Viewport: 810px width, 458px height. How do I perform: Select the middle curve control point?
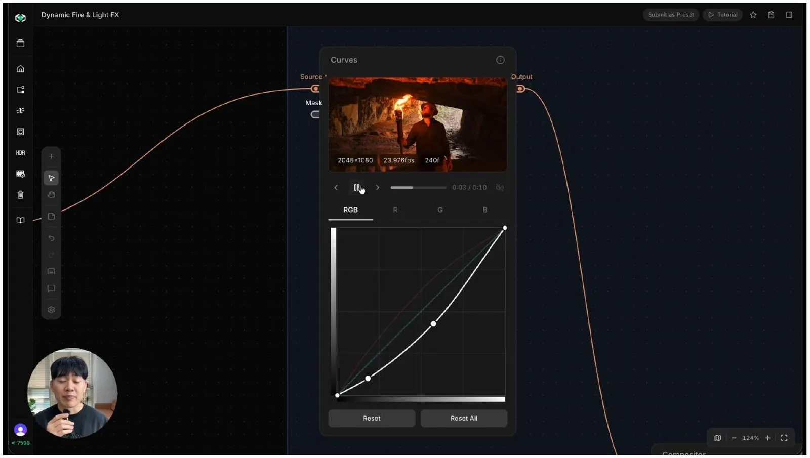coord(433,324)
